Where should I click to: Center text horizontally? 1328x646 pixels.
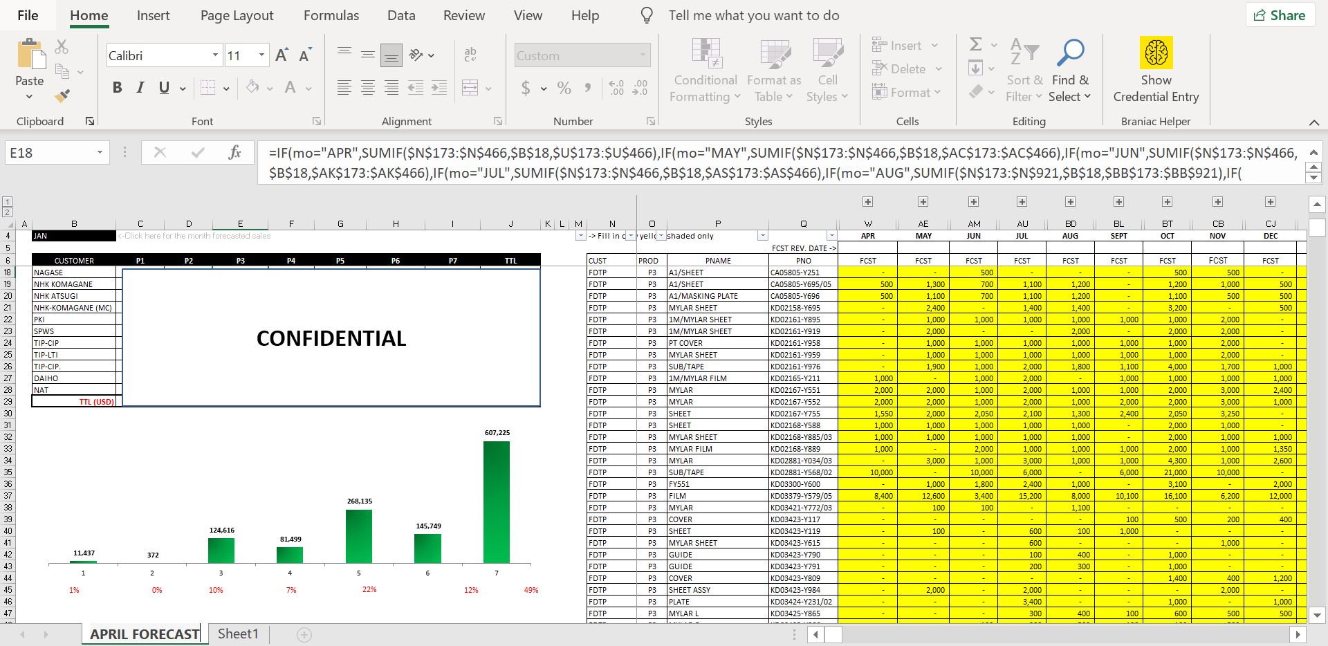368,87
